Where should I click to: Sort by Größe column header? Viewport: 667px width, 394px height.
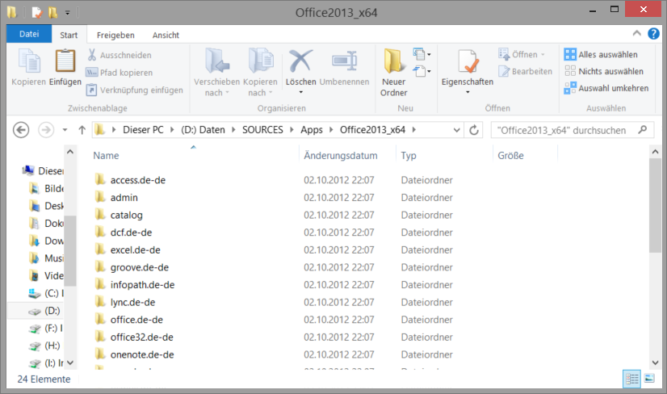(x=511, y=155)
